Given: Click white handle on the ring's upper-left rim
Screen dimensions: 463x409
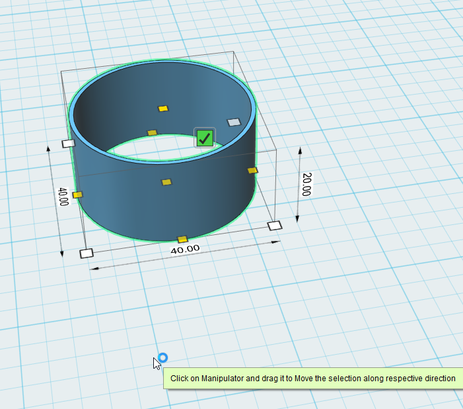Looking at the screenshot, I should point(69,144).
